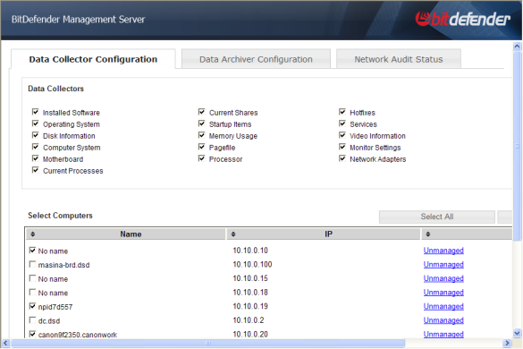523x349 pixels.
Task: Click Unmanaged link for 10.10.0.18
Action: pos(443,293)
